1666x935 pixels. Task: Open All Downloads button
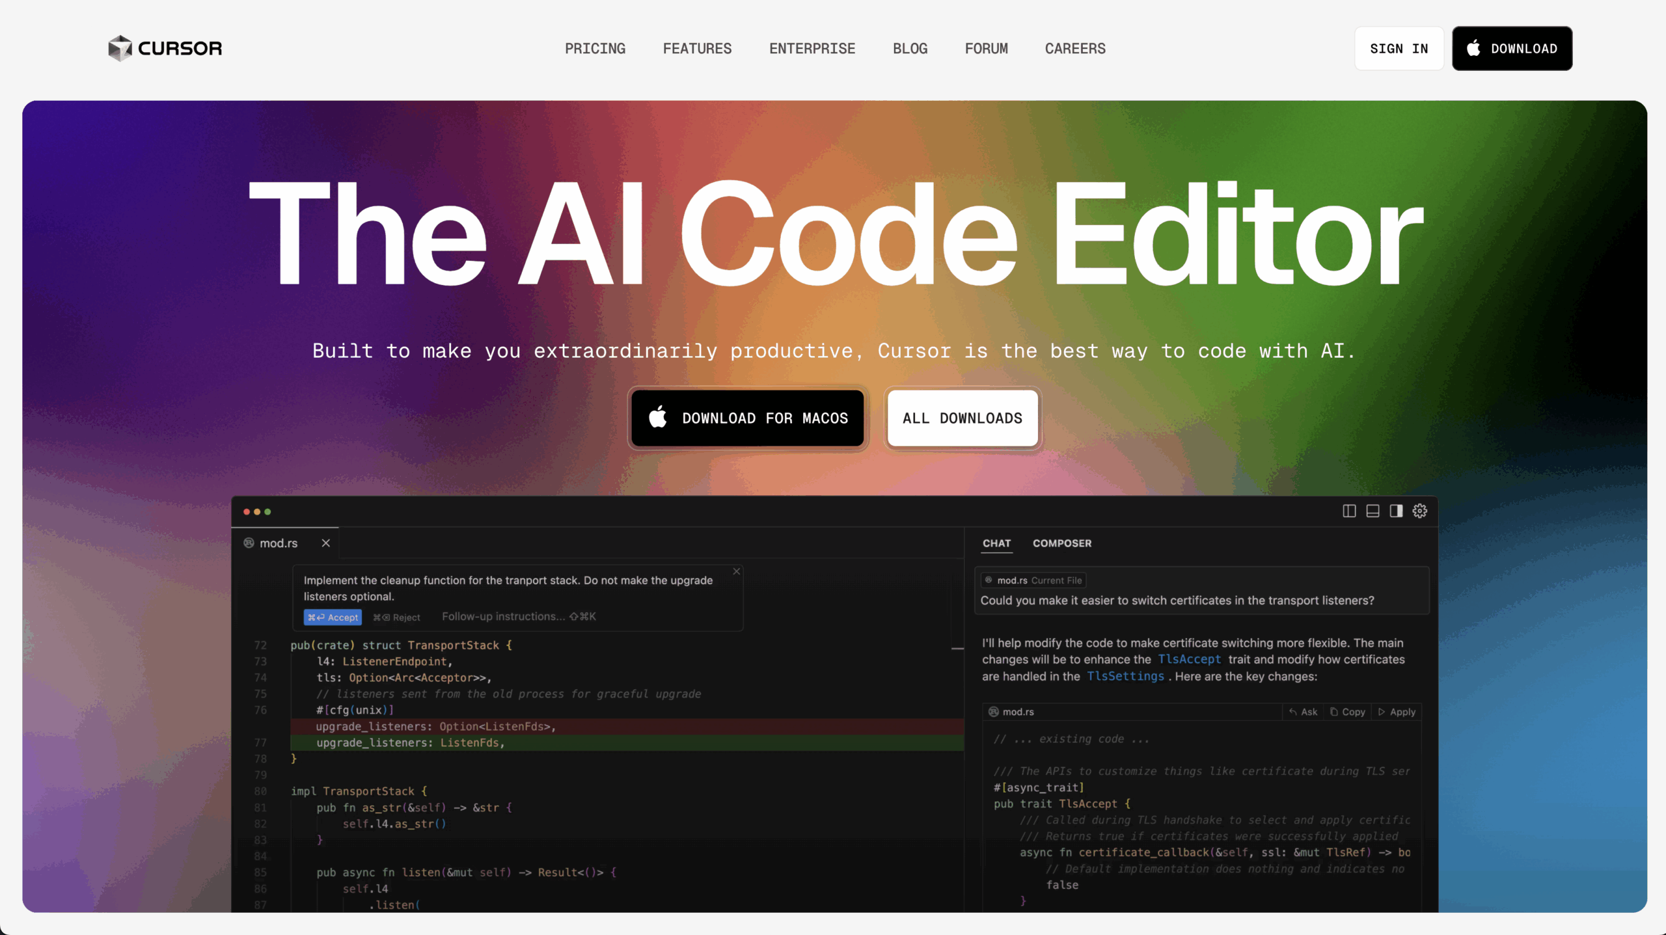point(963,418)
